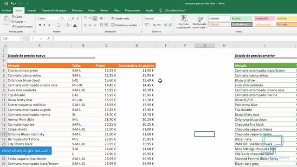Click the Cortar scissors button
Viewport: 297px width, 167px height.
[17, 17]
